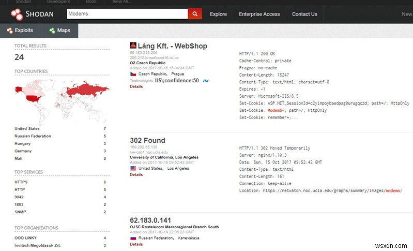This screenshot has width=413, height=251.
Task: Click the Russian Federation flag icon
Action: tap(133, 238)
